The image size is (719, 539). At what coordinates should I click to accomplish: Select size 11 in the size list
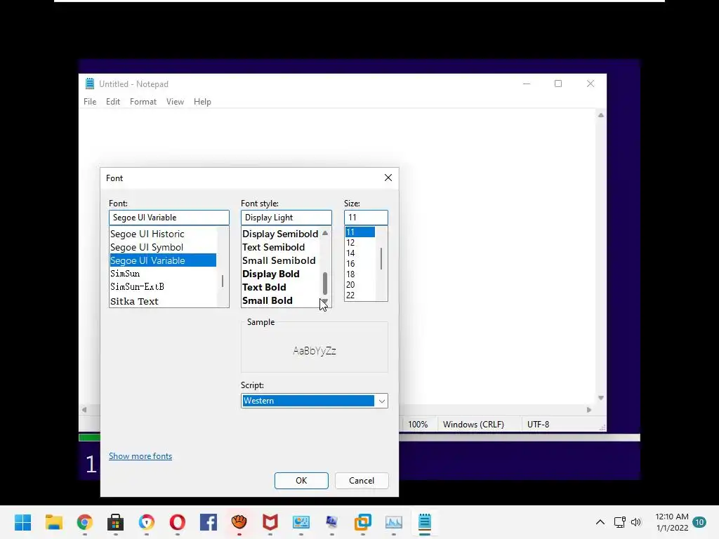tap(360, 232)
